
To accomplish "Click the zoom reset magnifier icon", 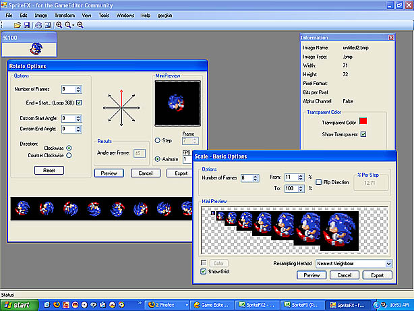I will pos(69,25).
